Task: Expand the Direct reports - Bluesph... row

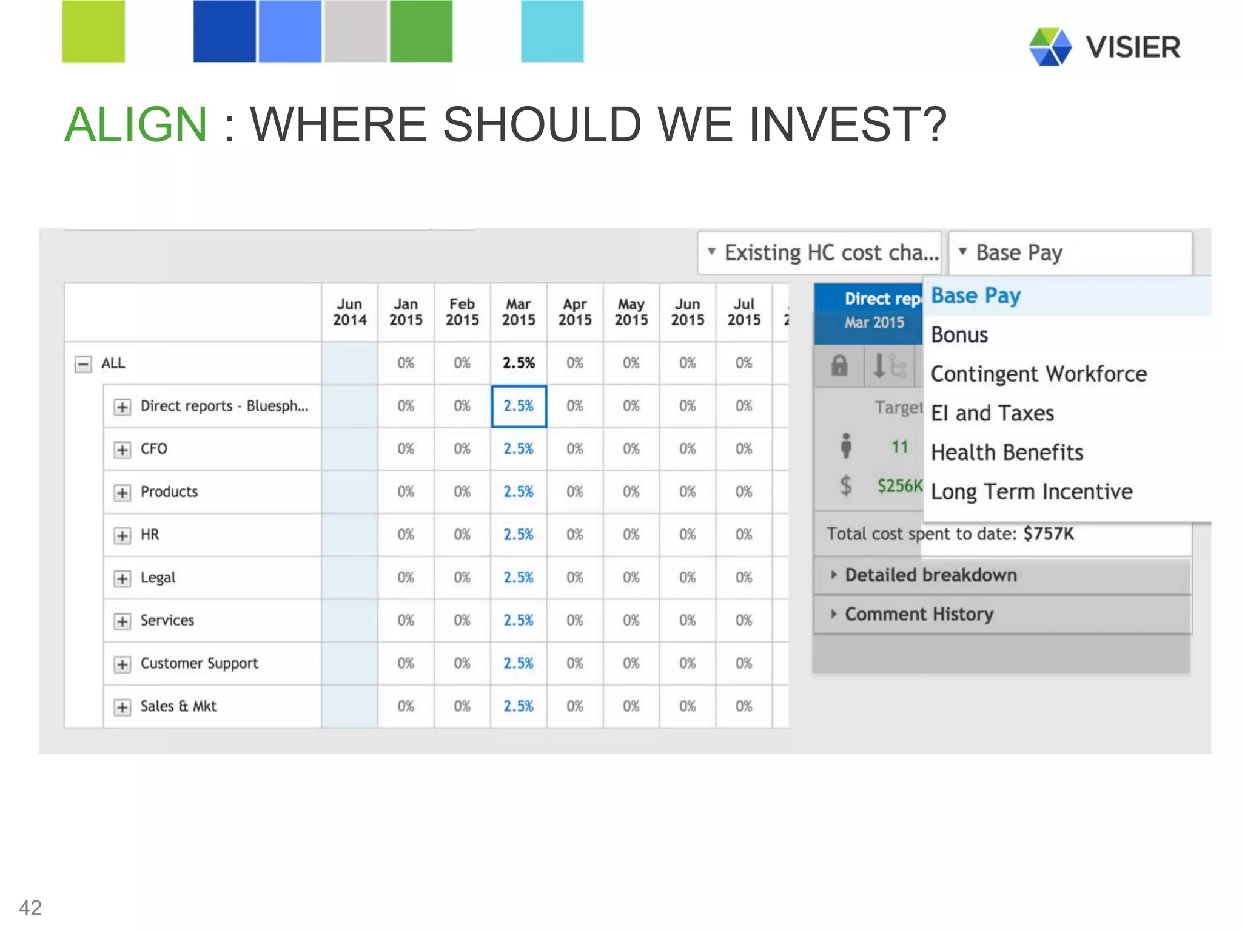Action: [x=123, y=407]
